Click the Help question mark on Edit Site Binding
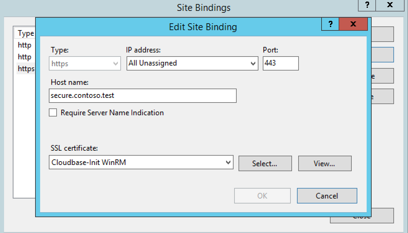Screen dimensions: 408x233 pyautogui.click(x=330, y=24)
